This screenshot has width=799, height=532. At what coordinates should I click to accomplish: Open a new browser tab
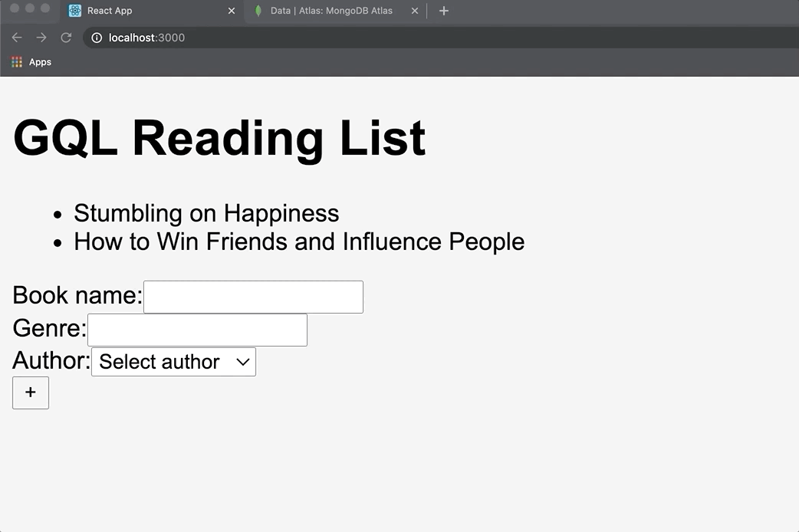pyautogui.click(x=443, y=11)
